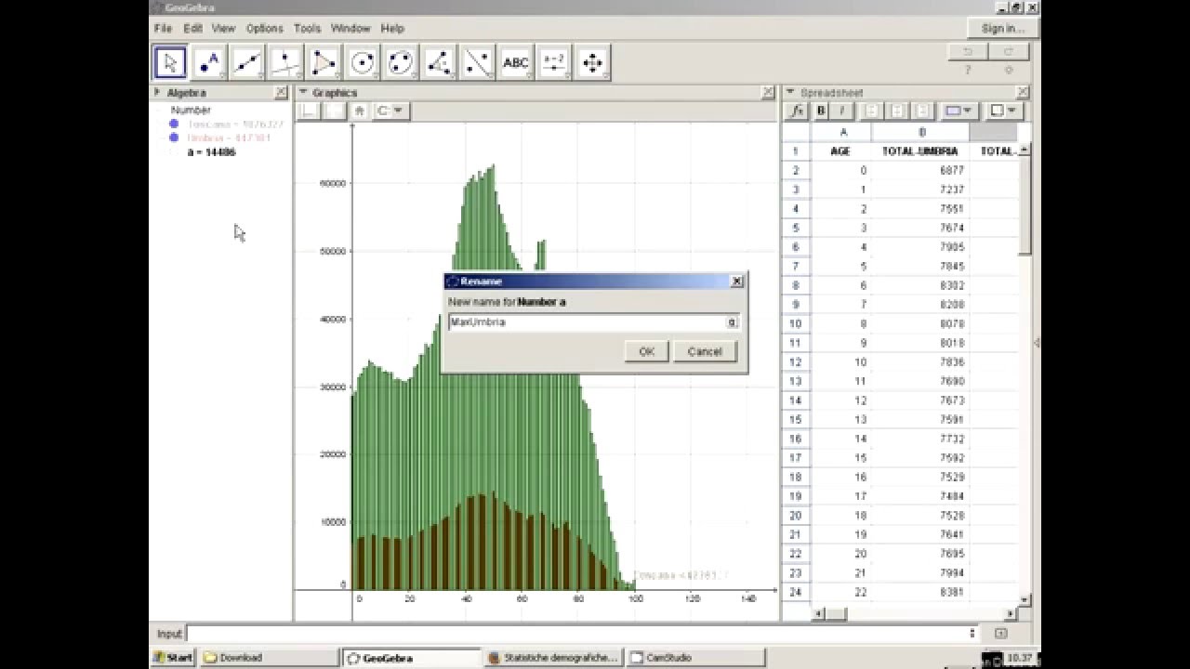
Task: Switch to CamStudio in the taskbar
Action: click(694, 658)
